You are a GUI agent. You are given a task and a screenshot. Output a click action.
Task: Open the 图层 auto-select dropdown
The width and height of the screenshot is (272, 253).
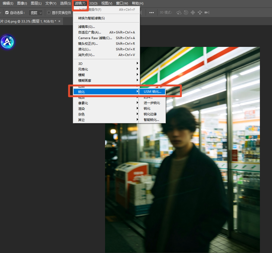pyautogui.click(x=36, y=13)
